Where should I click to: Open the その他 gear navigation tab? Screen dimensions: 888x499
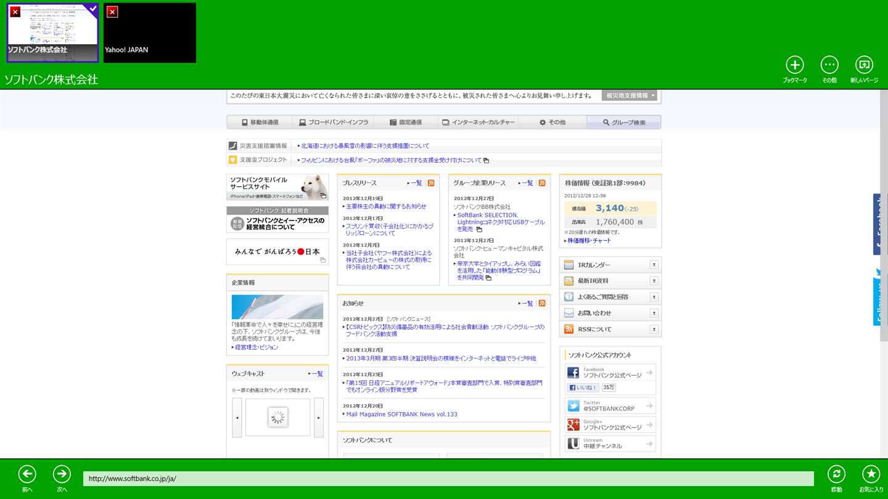[552, 123]
